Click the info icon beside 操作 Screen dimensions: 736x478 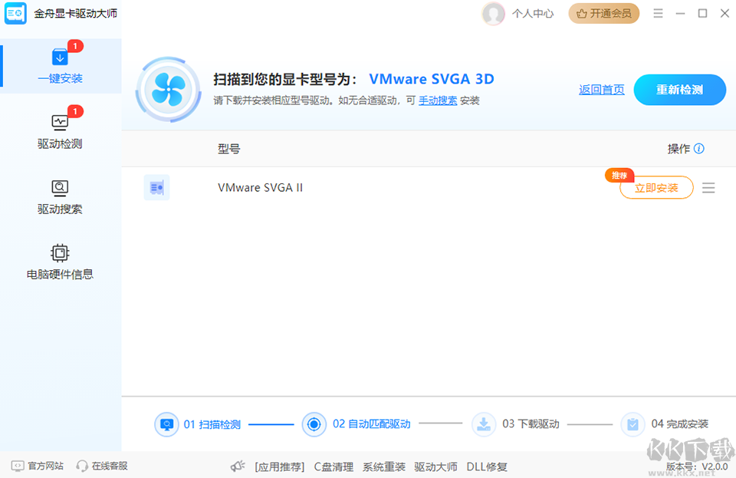pyautogui.click(x=699, y=149)
